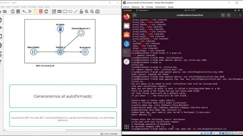Show interface labels icon in GNS3 toolbar
The image size is (243, 136).
coord(18,12)
